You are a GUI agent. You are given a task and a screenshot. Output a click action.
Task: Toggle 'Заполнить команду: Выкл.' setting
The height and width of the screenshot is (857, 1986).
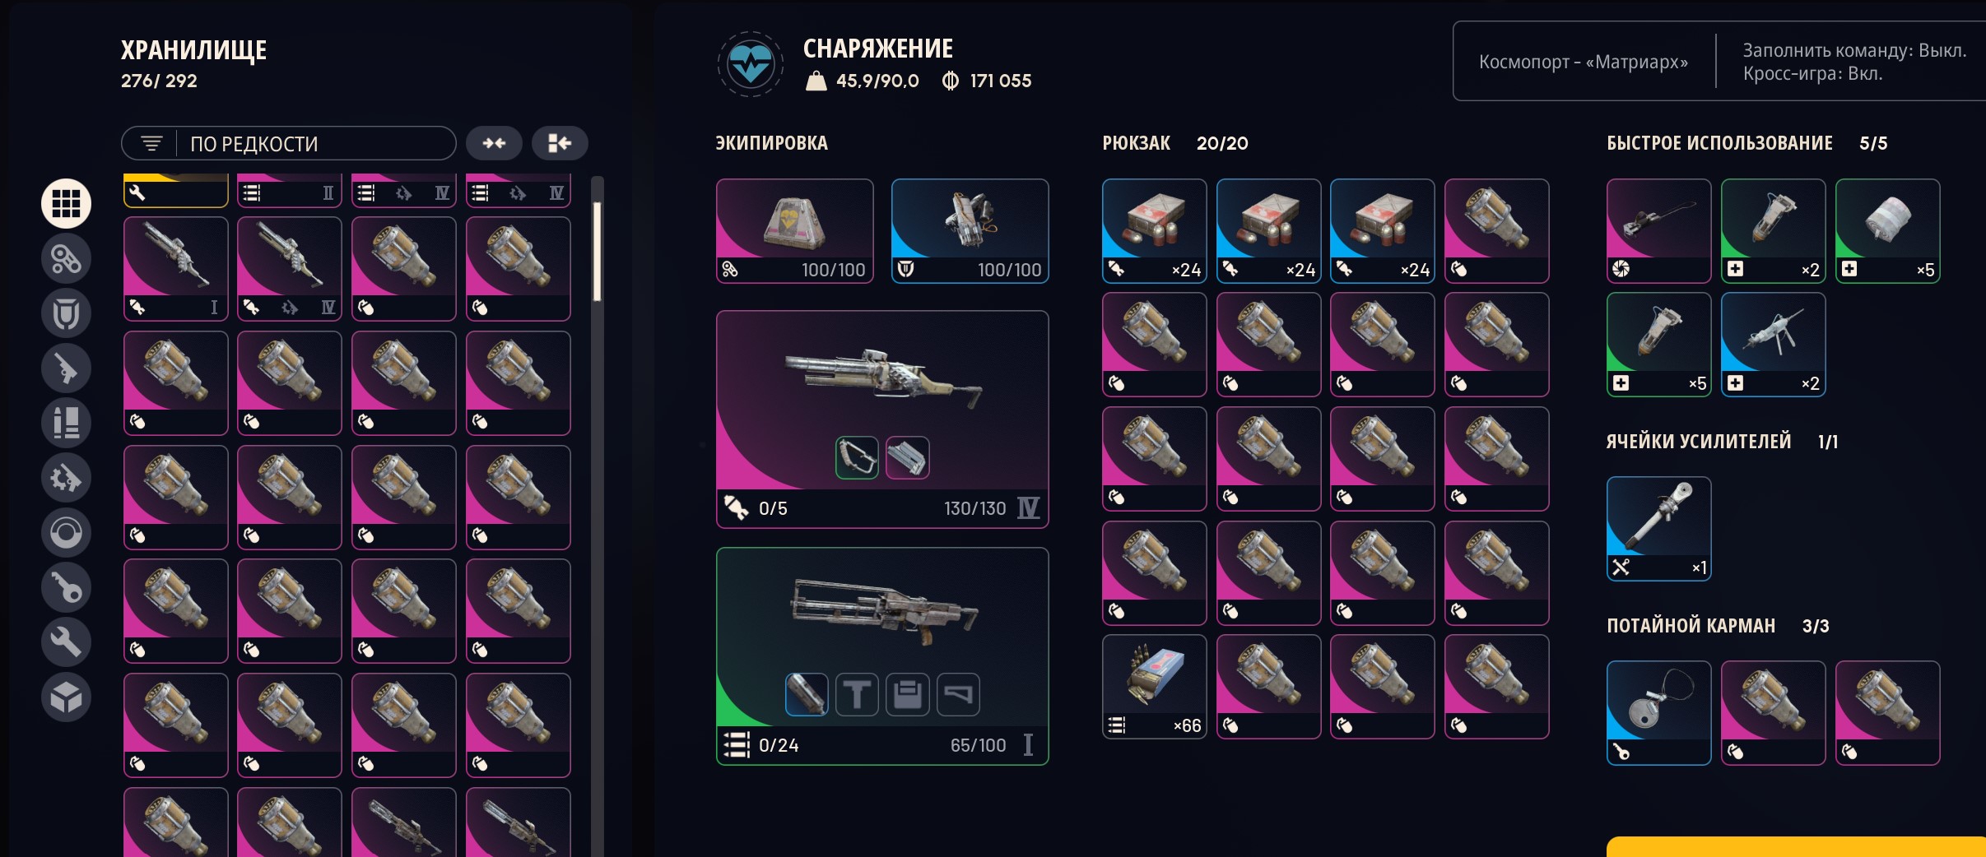[x=1854, y=50]
